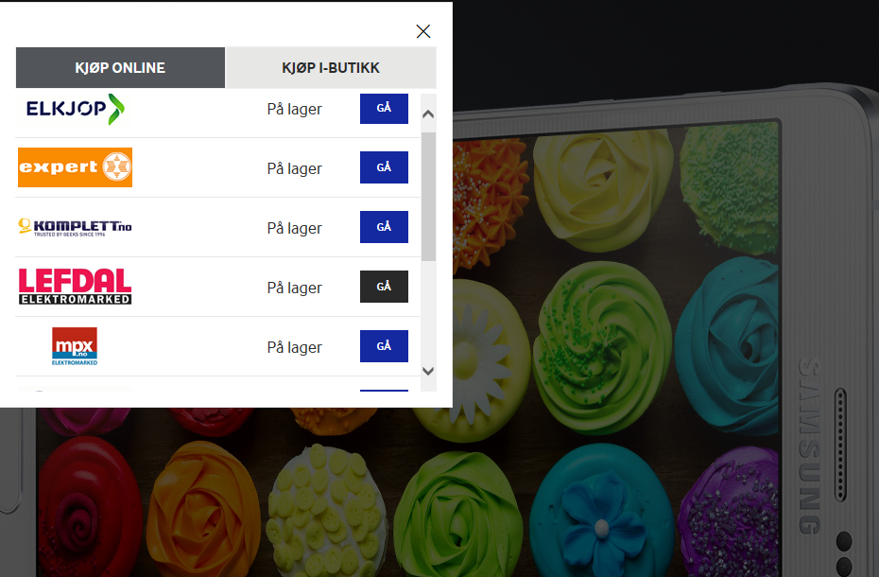The image size is (879, 577).
Task: Click 'På lager' text in the Lefdal row
Action: [294, 288]
